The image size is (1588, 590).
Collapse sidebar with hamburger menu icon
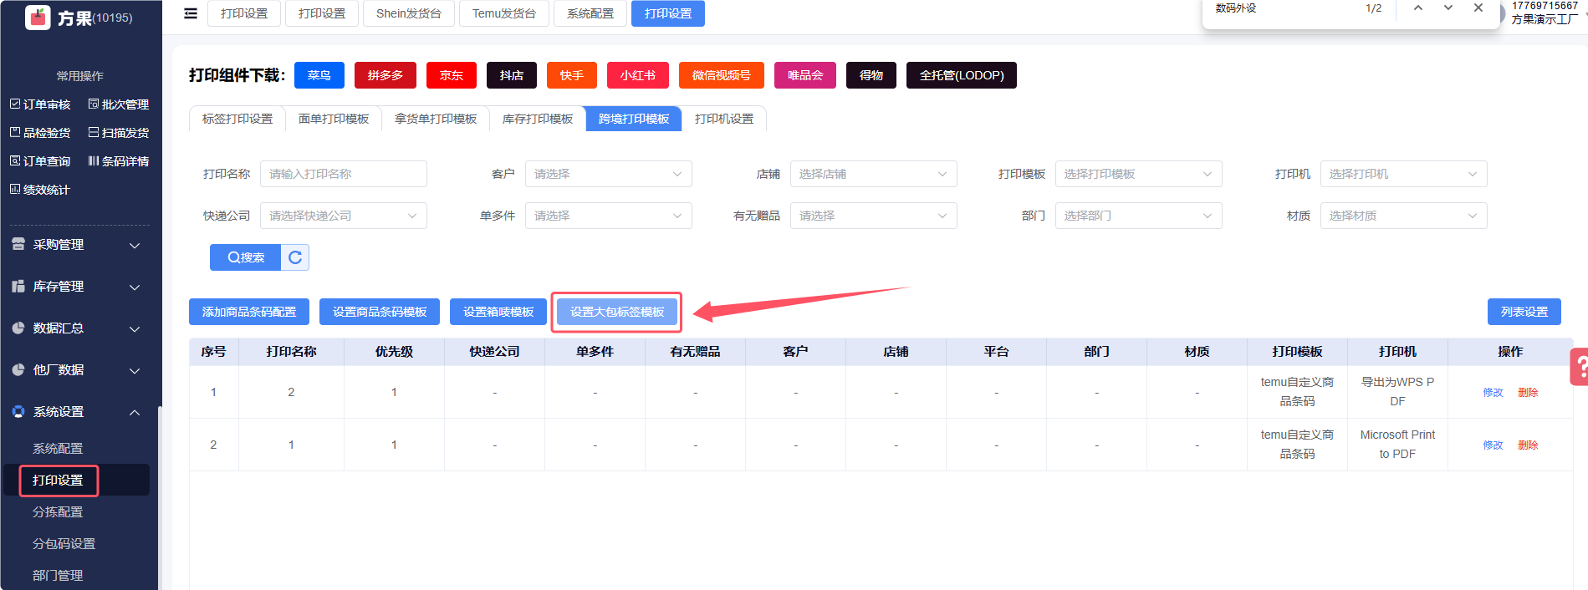(191, 13)
